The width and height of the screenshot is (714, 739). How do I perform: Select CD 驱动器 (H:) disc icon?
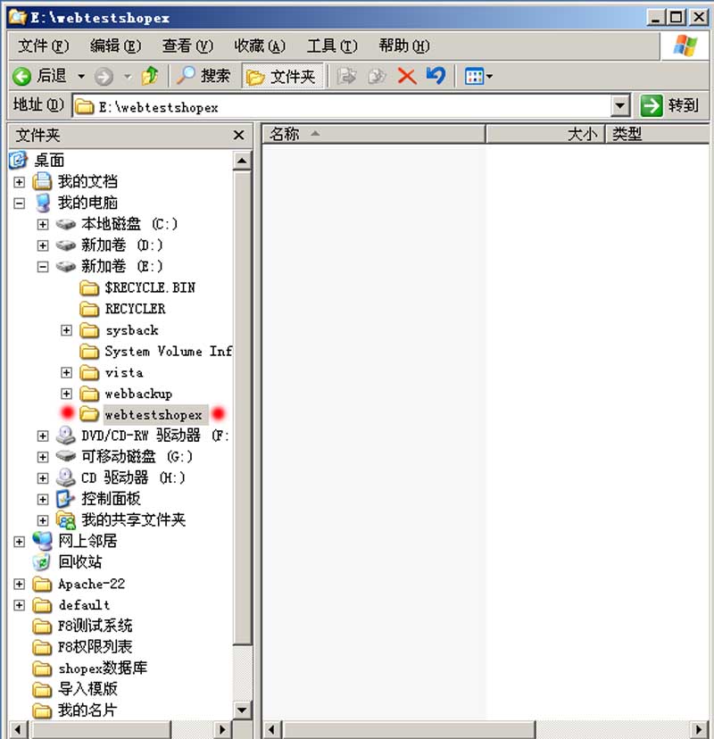[66, 477]
